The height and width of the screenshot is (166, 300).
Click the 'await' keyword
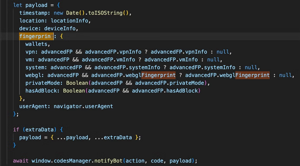click(x=21, y=161)
